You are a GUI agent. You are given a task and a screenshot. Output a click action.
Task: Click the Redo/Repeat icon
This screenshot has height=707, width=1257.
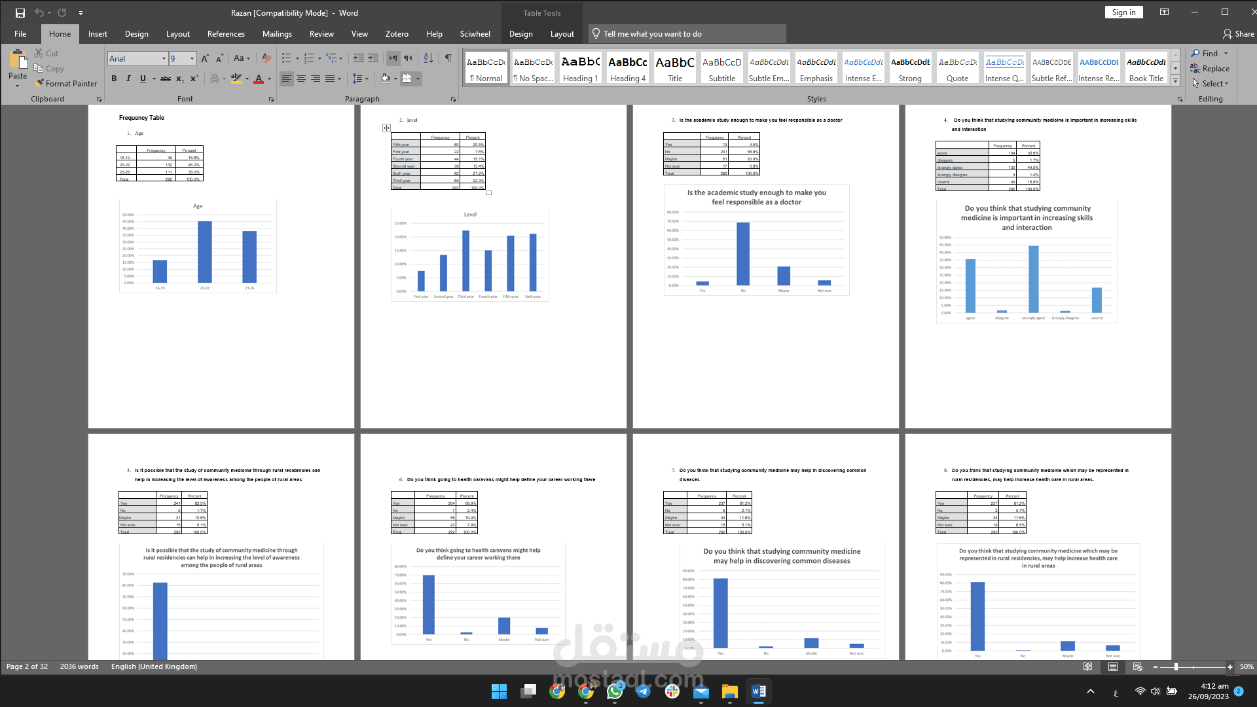pos(62,12)
